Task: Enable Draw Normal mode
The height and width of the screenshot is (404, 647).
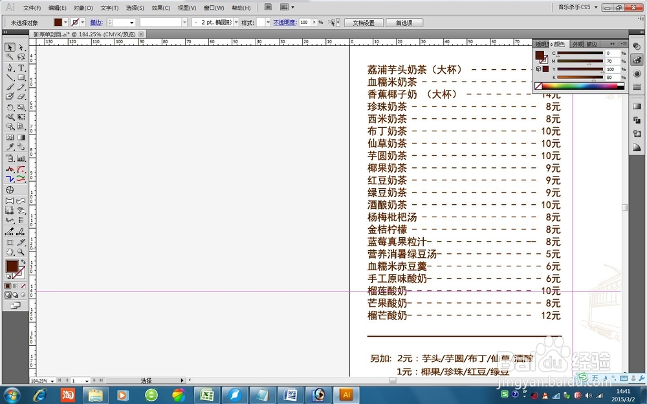Action: point(8,295)
